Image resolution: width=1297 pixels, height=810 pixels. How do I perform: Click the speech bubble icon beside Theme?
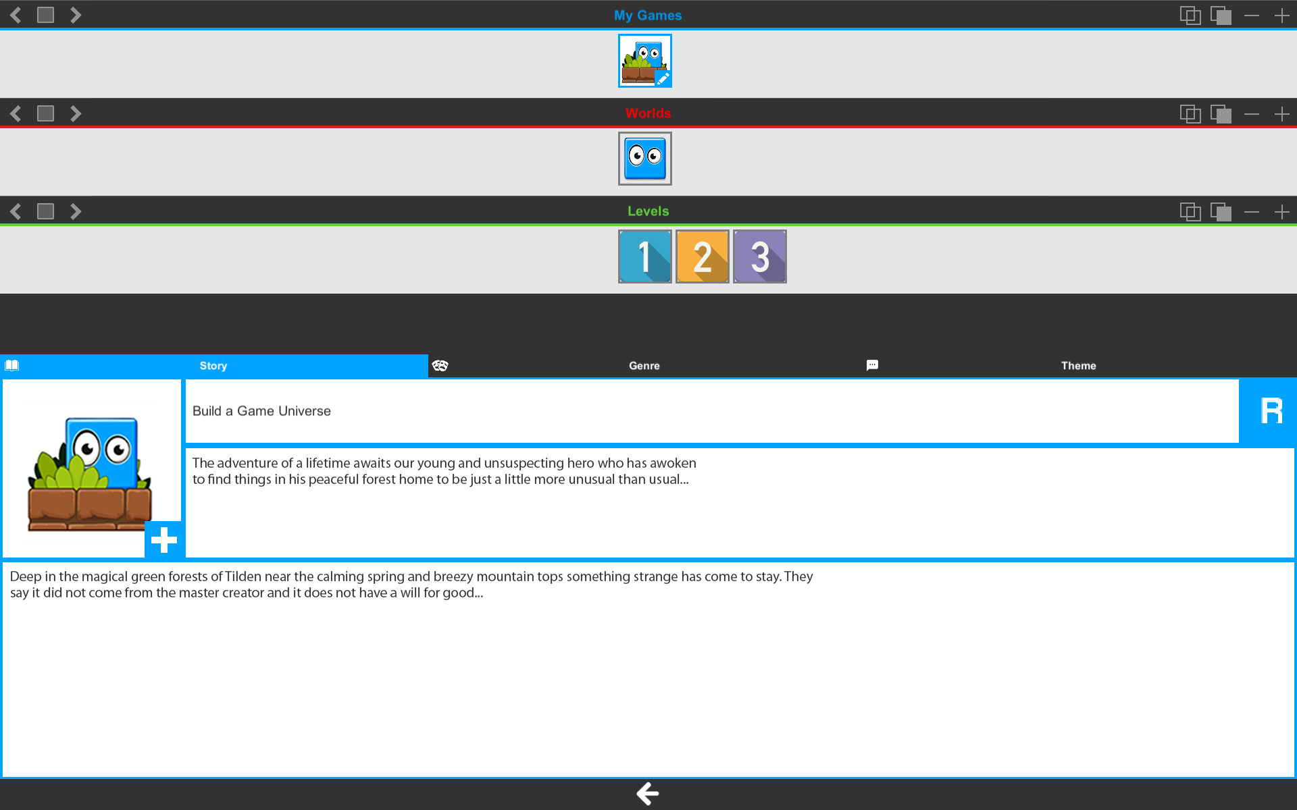click(872, 365)
